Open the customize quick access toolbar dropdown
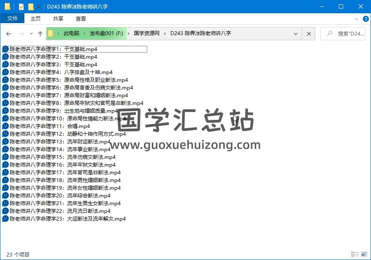Viewport: 371px width, 260px height. point(39,7)
